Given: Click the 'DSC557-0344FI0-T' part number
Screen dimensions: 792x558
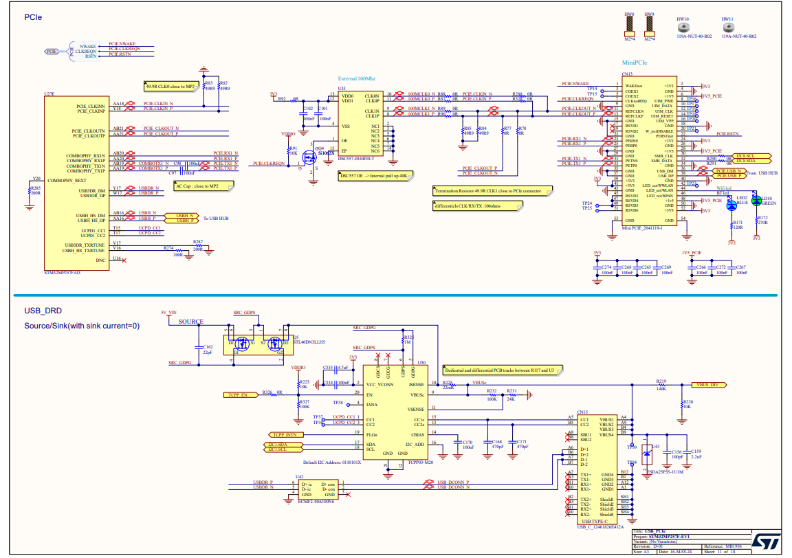Looking at the screenshot, I should tap(356, 159).
